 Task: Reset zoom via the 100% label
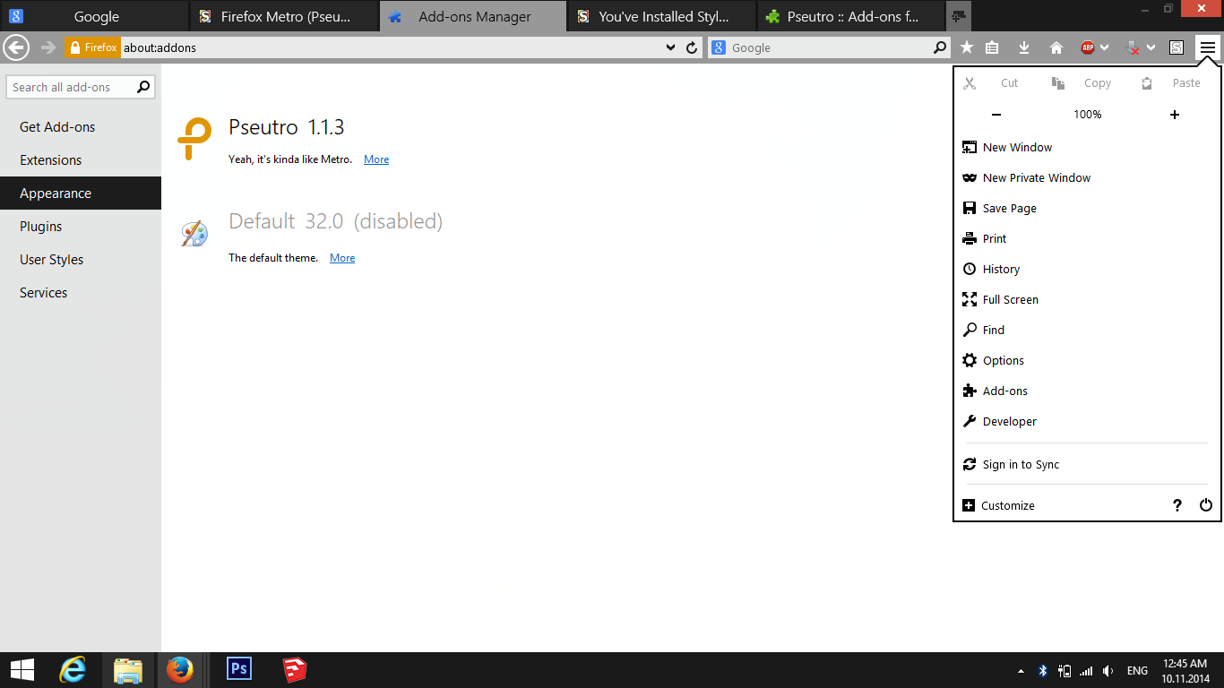(1088, 115)
